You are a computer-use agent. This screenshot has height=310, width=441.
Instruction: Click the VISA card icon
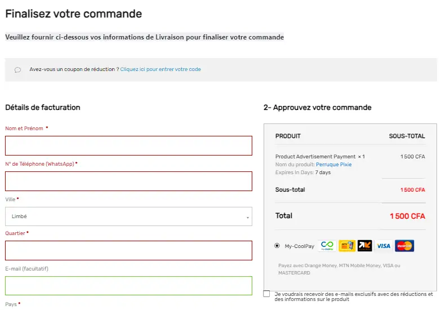[x=384, y=246]
